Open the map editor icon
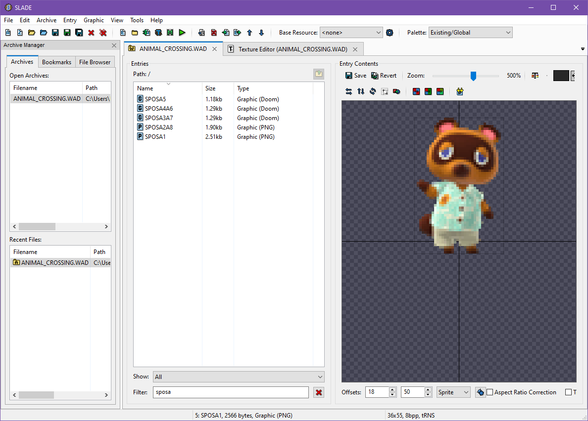Image resolution: width=588 pixels, height=421 pixels. click(170, 33)
